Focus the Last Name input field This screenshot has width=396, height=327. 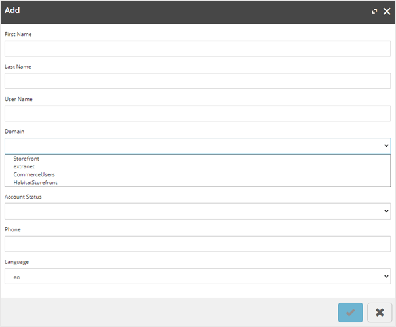[x=198, y=81]
